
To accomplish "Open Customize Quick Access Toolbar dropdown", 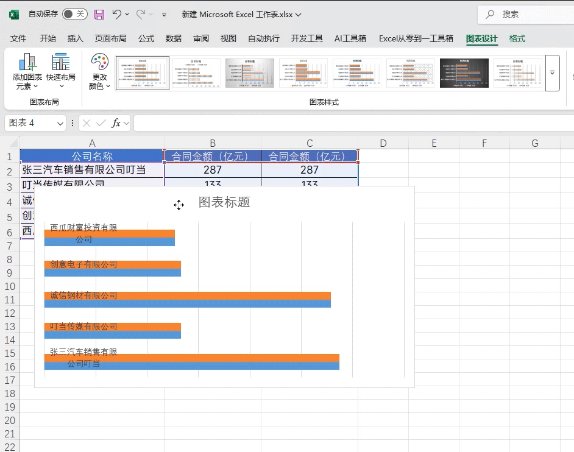I will [165, 14].
